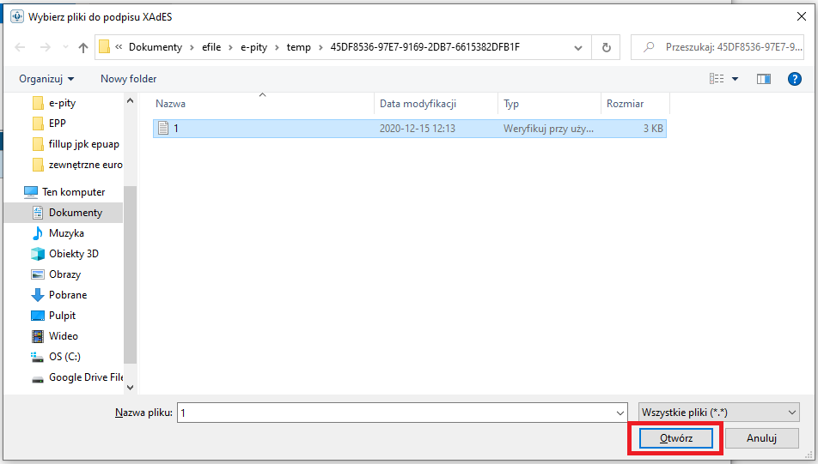Expand the view options dropdown arrow
This screenshot has width=818, height=464.
736,79
